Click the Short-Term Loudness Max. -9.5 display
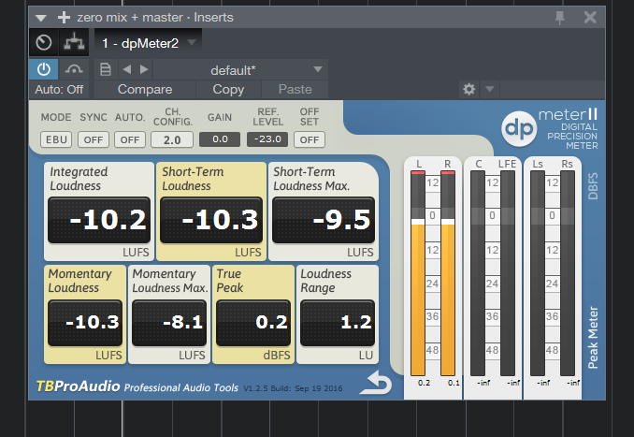Image resolution: width=634 pixels, height=437 pixels. coord(324,220)
